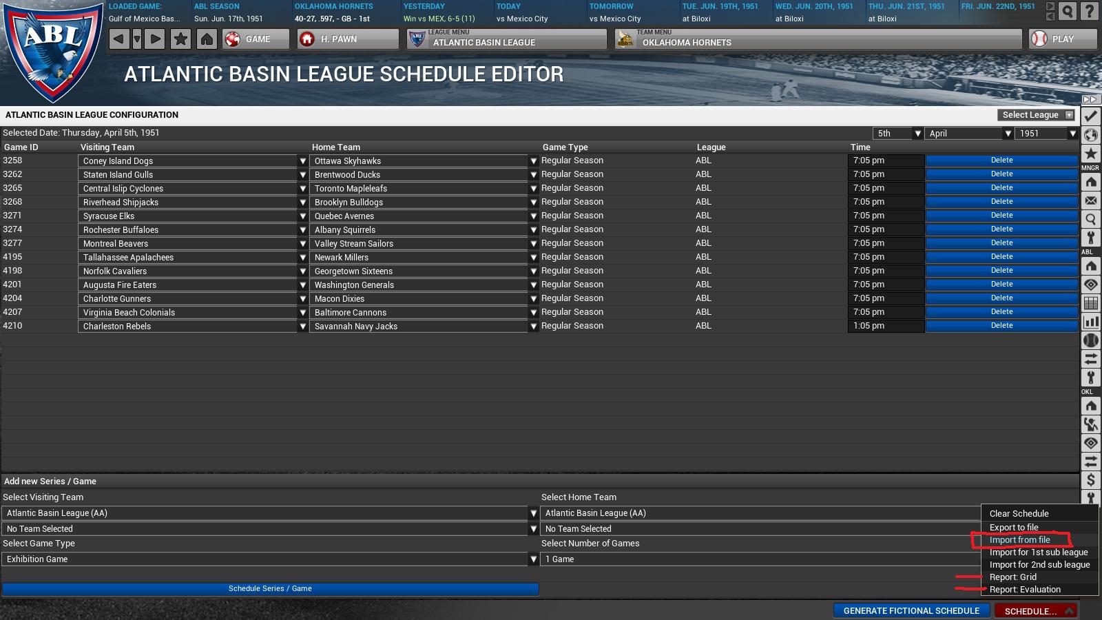Screen dimensions: 1102x620
Task: Open the OKL transactions arrows icon
Action: tap(1091, 462)
